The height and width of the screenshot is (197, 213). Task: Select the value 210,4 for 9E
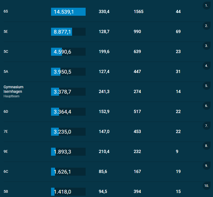coord(104,151)
